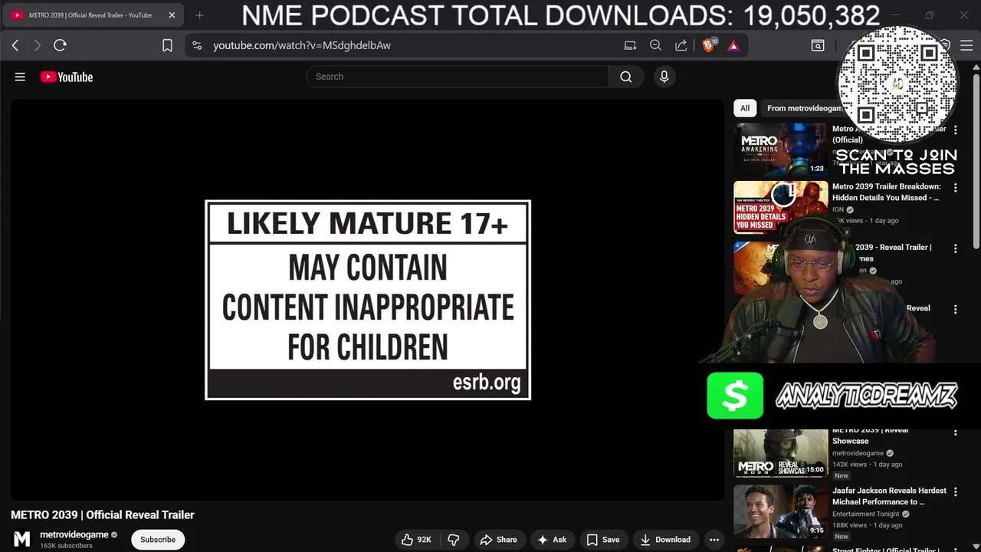
Task: Open options menu for Metro 2039 Reveal Trailer video
Action: pos(955,248)
